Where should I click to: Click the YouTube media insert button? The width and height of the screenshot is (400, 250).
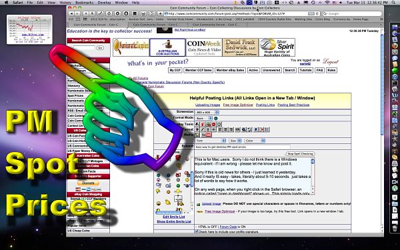point(207,135)
